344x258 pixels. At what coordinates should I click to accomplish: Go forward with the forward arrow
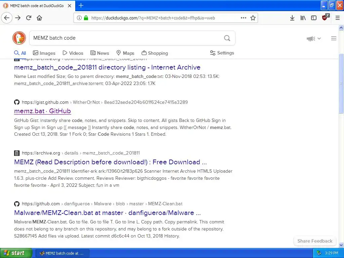(x=18, y=18)
